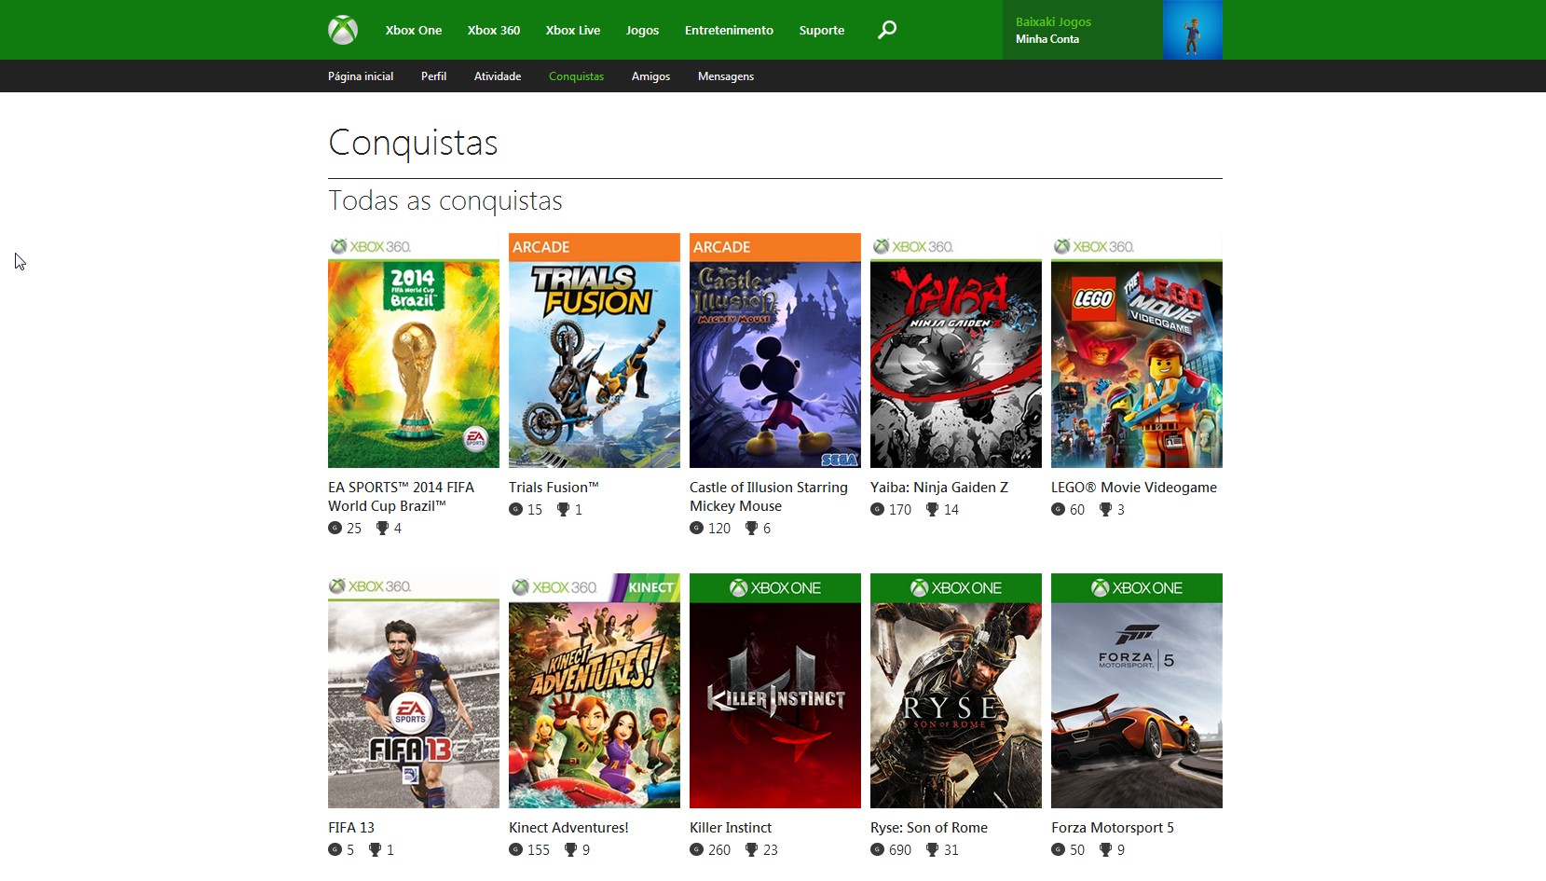1546x881 pixels.
Task: Open EA SPORTS 2014 FIFA World Cup Brazil title
Action: (x=401, y=496)
